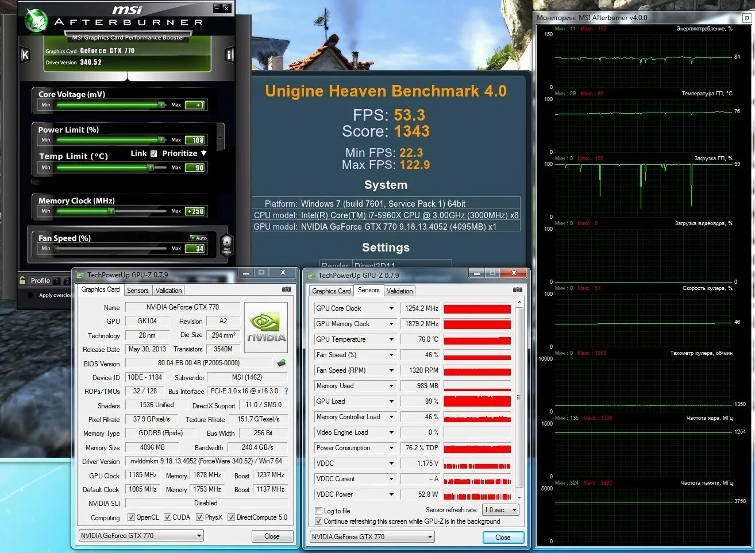The width and height of the screenshot is (755, 553).
Task: Click GPU-Z title icon in Sensors window
Action: tap(311, 276)
